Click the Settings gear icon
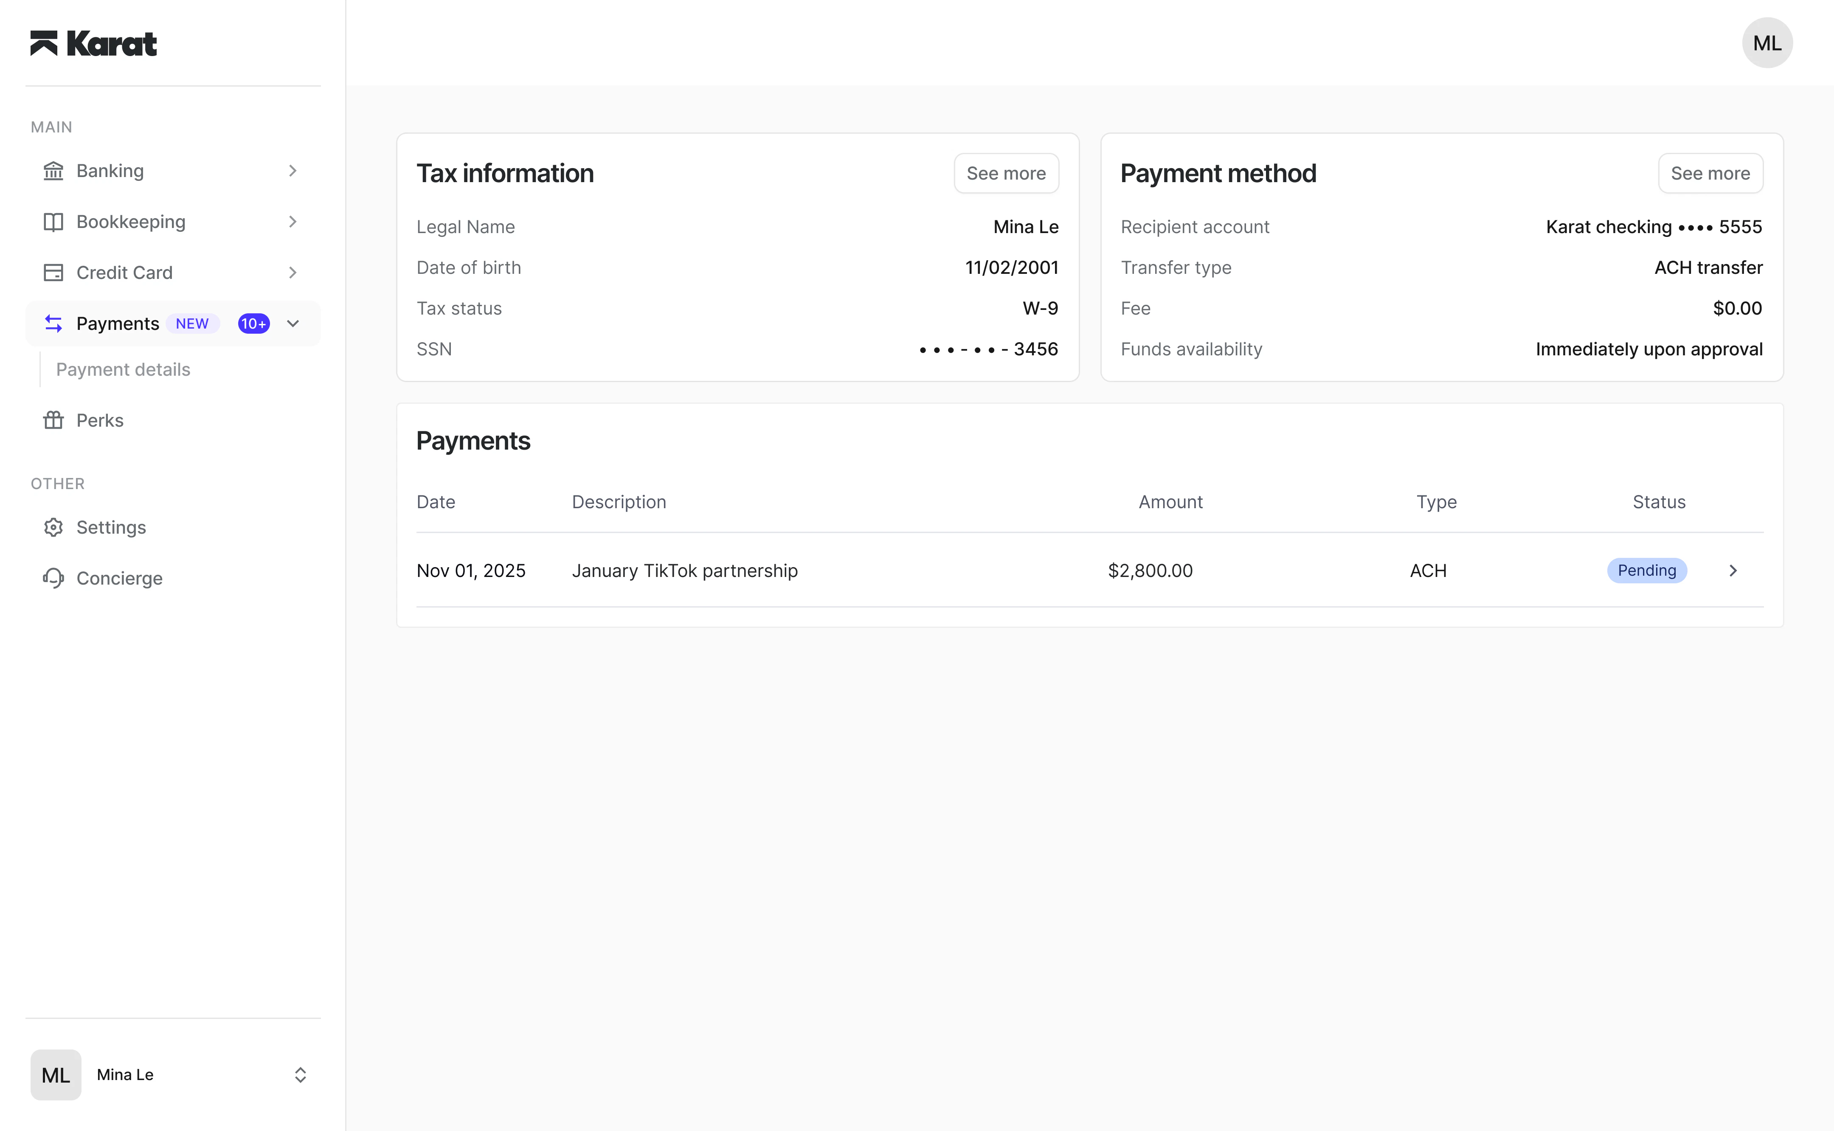Screen dimensions: 1834x1131 pos(53,527)
